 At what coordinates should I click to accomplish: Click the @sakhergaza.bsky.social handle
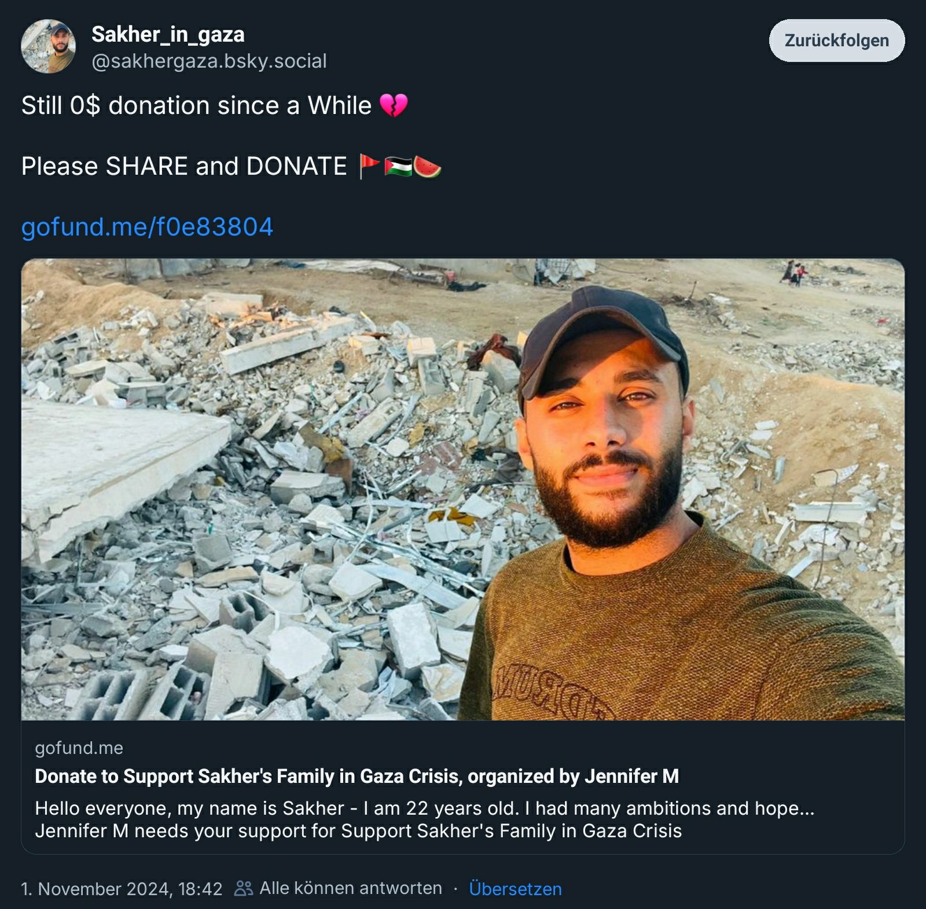click(209, 61)
